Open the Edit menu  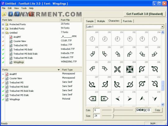coord(10,8)
